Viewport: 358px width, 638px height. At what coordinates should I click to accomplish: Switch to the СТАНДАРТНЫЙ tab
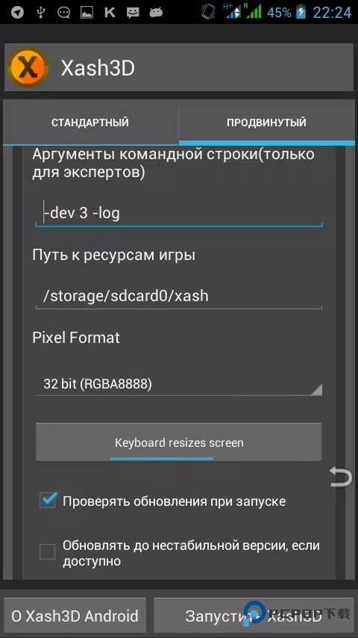(90, 123)
